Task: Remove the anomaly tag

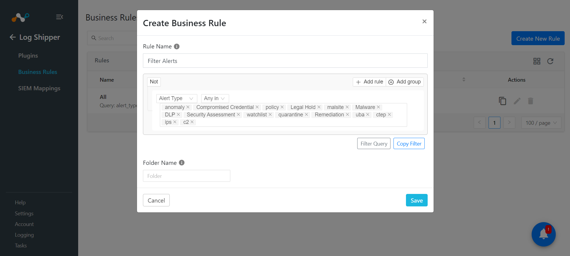Action: (188, 107)
